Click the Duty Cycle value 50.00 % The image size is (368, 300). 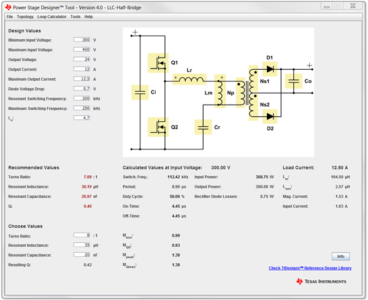177,197
